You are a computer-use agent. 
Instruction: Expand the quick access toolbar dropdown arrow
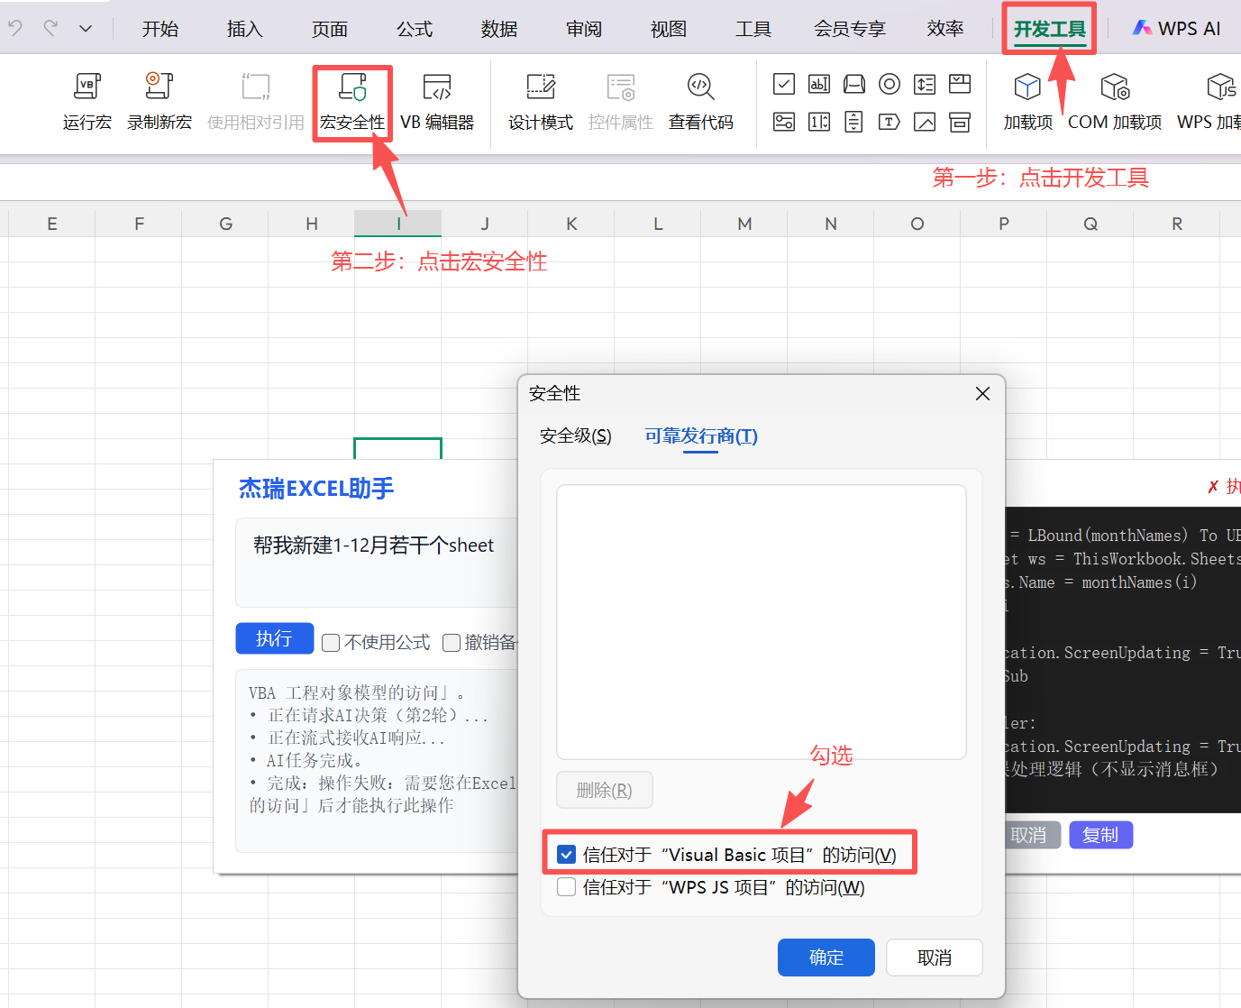86,29
